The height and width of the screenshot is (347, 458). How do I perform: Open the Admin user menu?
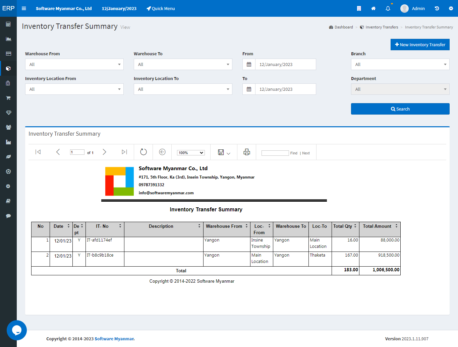(x=413, y=8)
